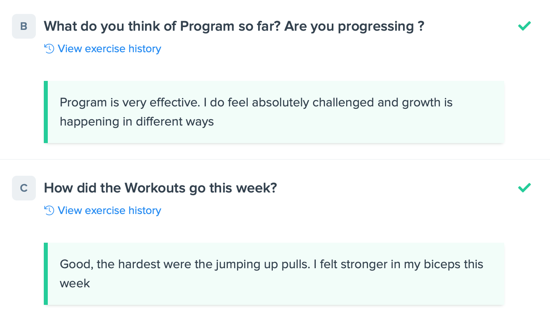Image resolution: width=550 pixels, height=320 pixels.
Task: Select the C letter badge
Action: (24, 188)
